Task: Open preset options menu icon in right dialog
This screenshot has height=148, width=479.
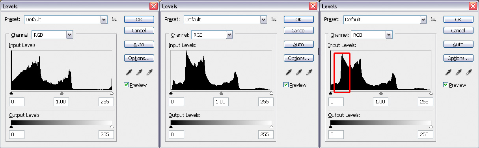Action: tap(434, 19)
